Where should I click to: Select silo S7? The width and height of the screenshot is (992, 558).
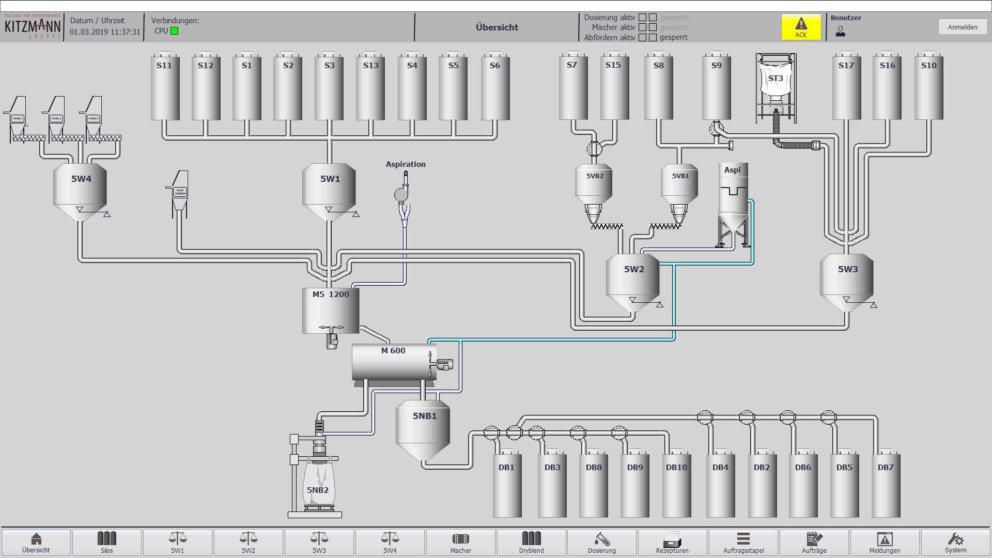tap(572, 86)
